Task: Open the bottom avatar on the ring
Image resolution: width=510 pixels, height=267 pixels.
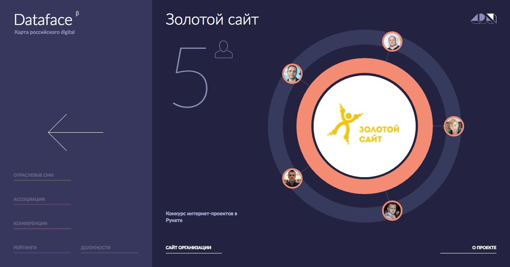Action: click(x=392, y=210)
